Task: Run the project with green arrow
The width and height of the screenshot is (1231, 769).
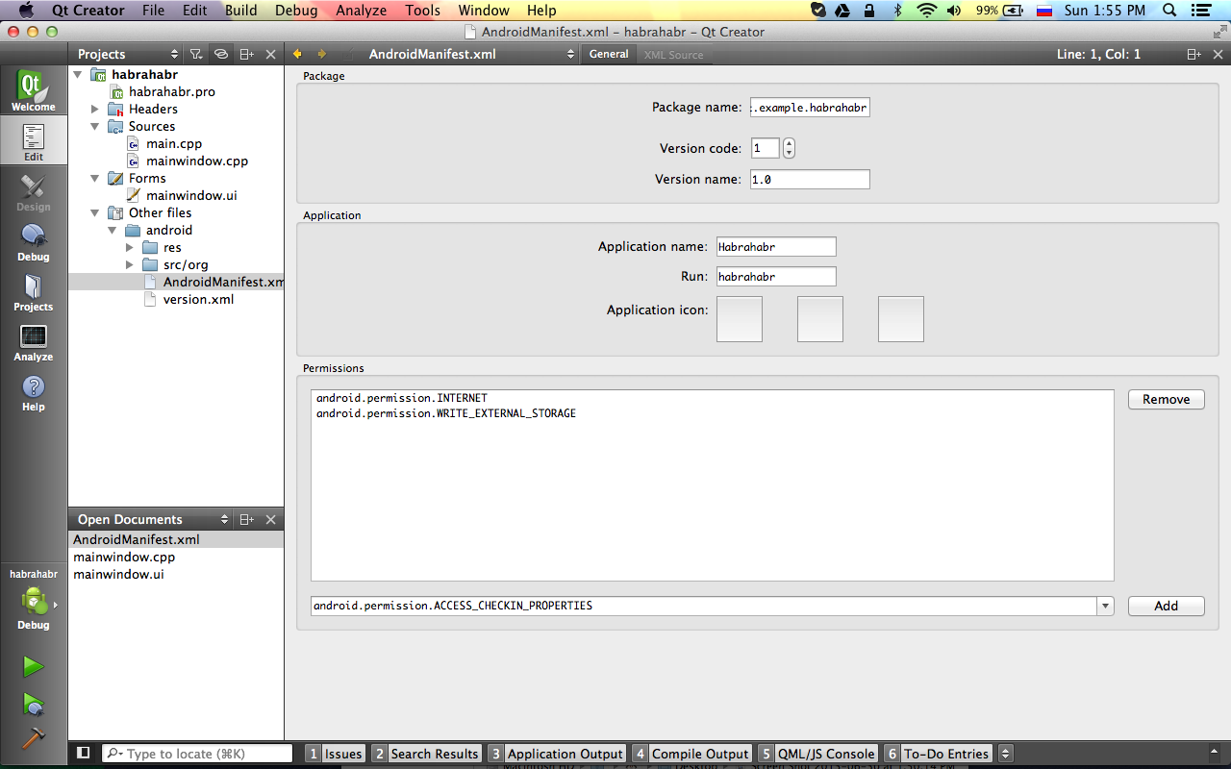Action: pyautogui.click(x=34, y=666)
